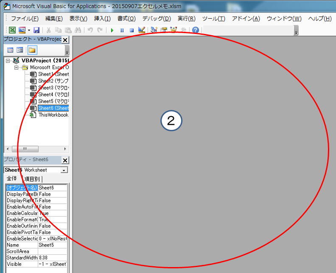
Task: Toggle Design Mode icon in the toolbar
Action: (x=142, y=30)
